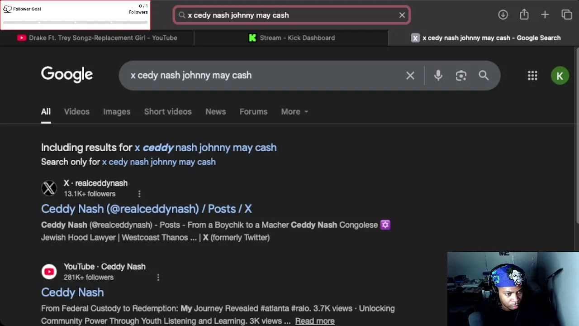Click the corrected 'ceddy nash' suggestion link
Image resolution: width=579 pixels, height=326 pixels.
pos(205,148)
